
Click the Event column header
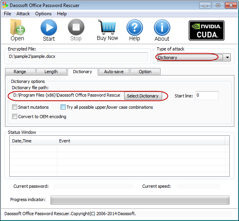(x=141, y=141)
